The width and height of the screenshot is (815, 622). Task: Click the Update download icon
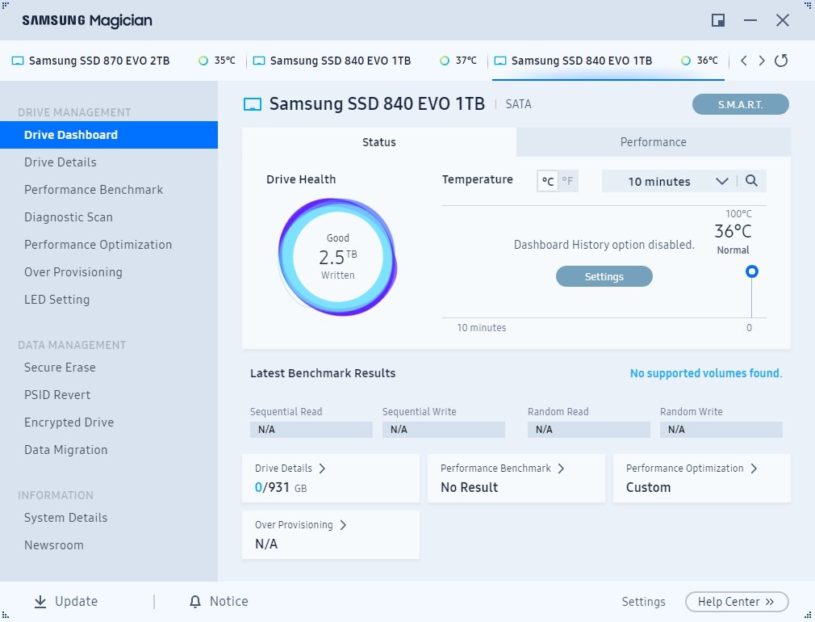pyautogui.click(x=40, y=601)
